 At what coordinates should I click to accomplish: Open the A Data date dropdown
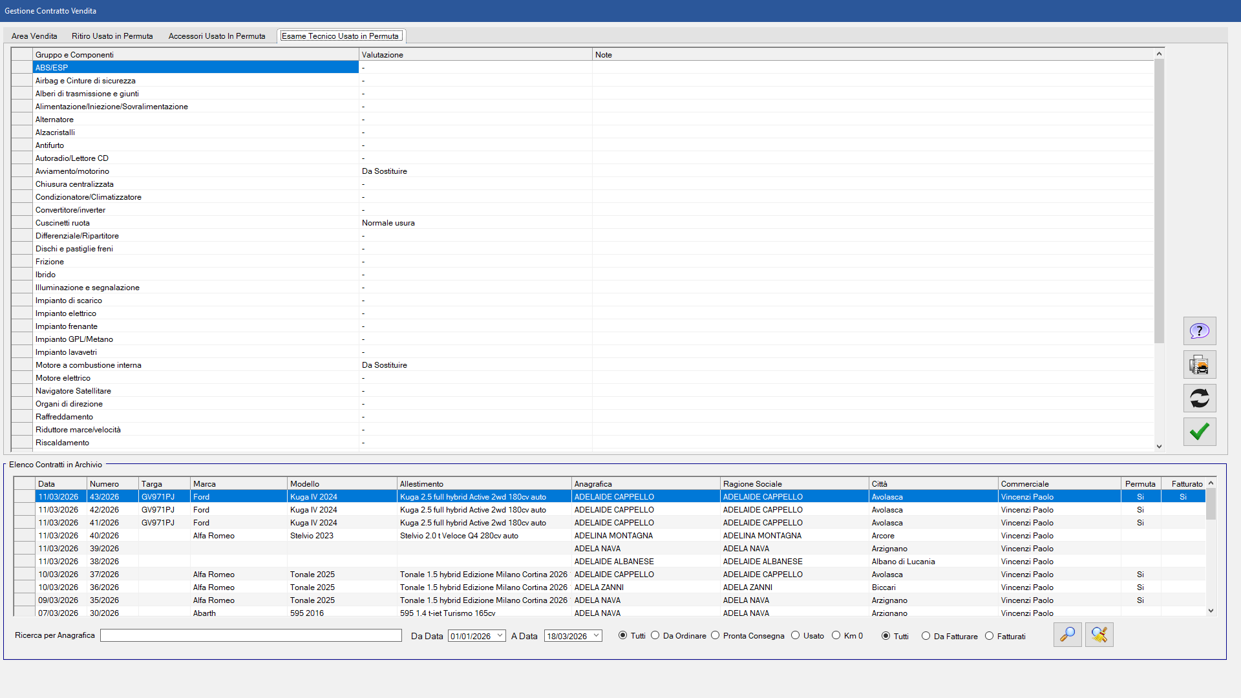pos(597,636)
